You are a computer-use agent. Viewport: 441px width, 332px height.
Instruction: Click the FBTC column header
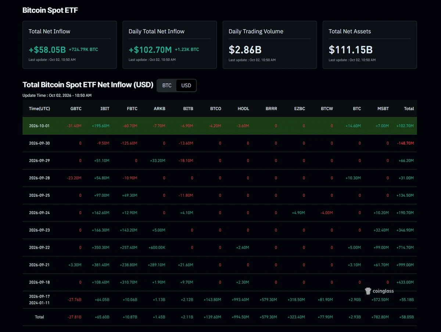(132, 109)
